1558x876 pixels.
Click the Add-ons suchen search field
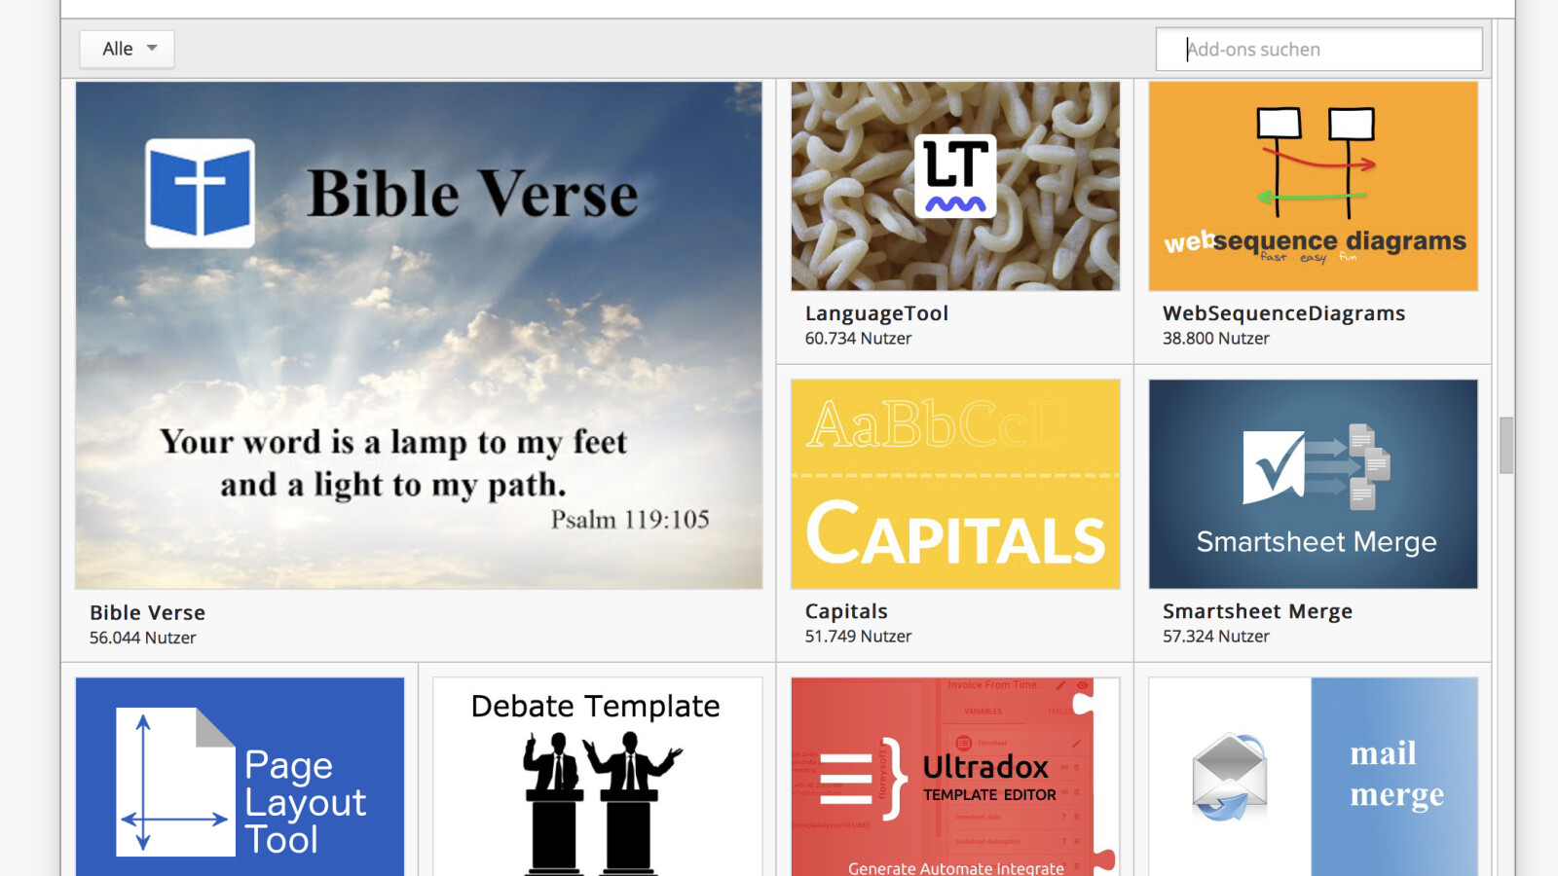coord(1318,50)
